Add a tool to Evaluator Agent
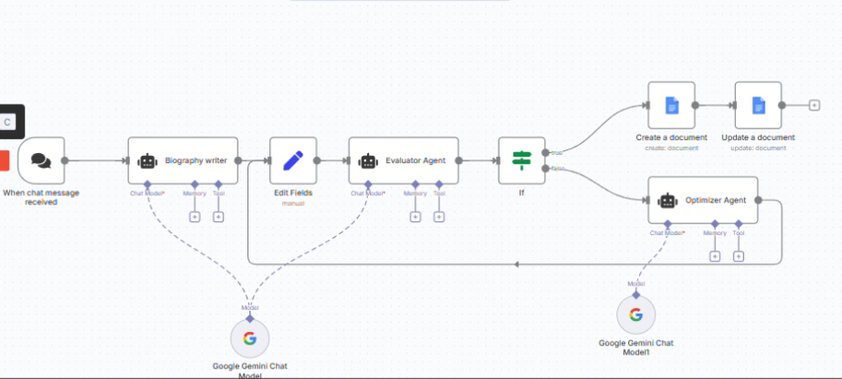This screenshot has height=379, width=842. (x=439, y=217)
